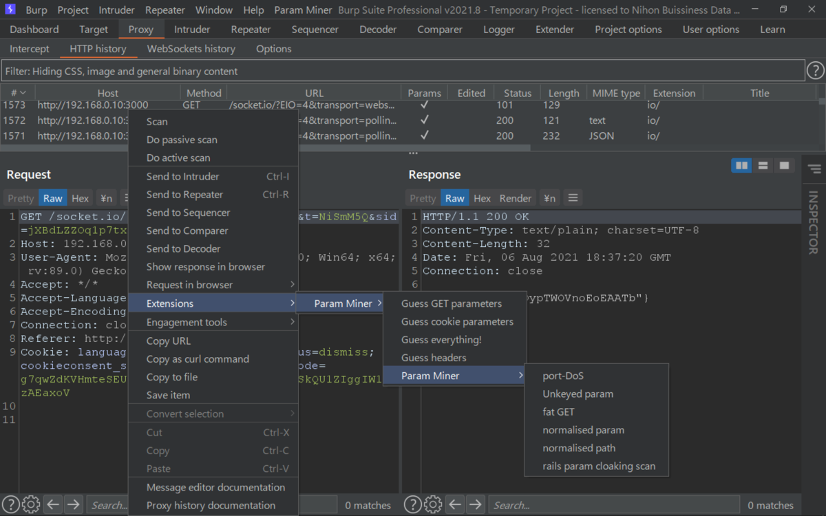The image size is (826, 516).
Task: Switch to Intercept sub-tab
Action: click(30, 49)
